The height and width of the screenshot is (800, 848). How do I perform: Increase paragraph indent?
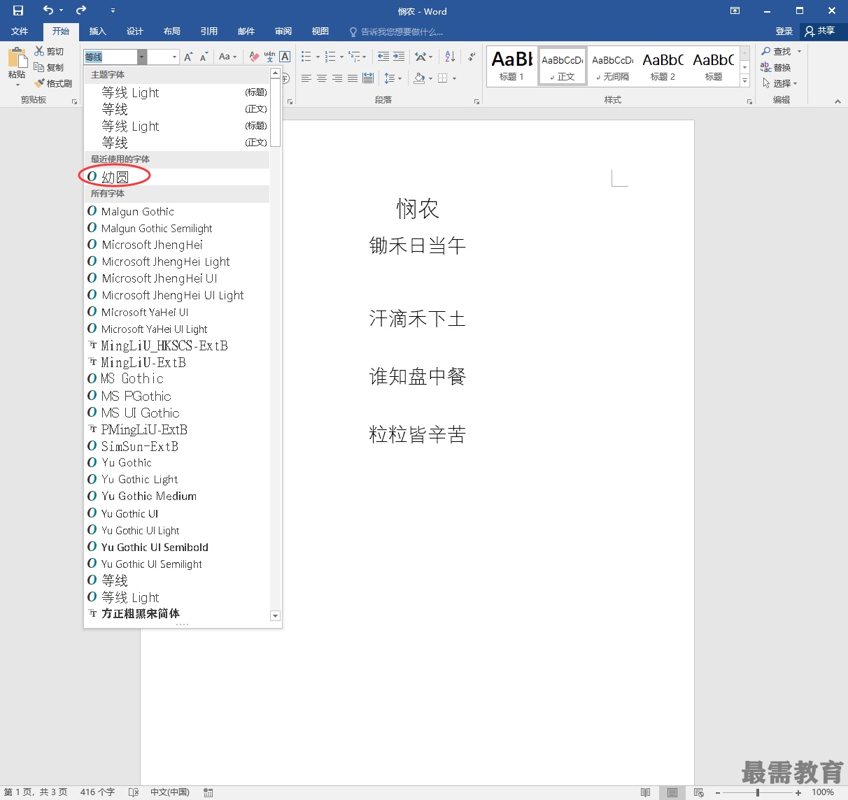point(399,57)
